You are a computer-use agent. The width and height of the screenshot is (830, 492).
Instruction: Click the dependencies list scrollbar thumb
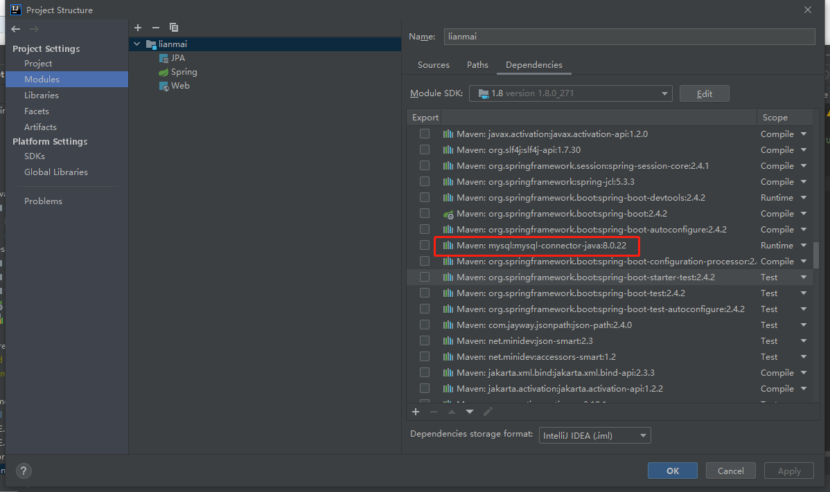(815, 256)
